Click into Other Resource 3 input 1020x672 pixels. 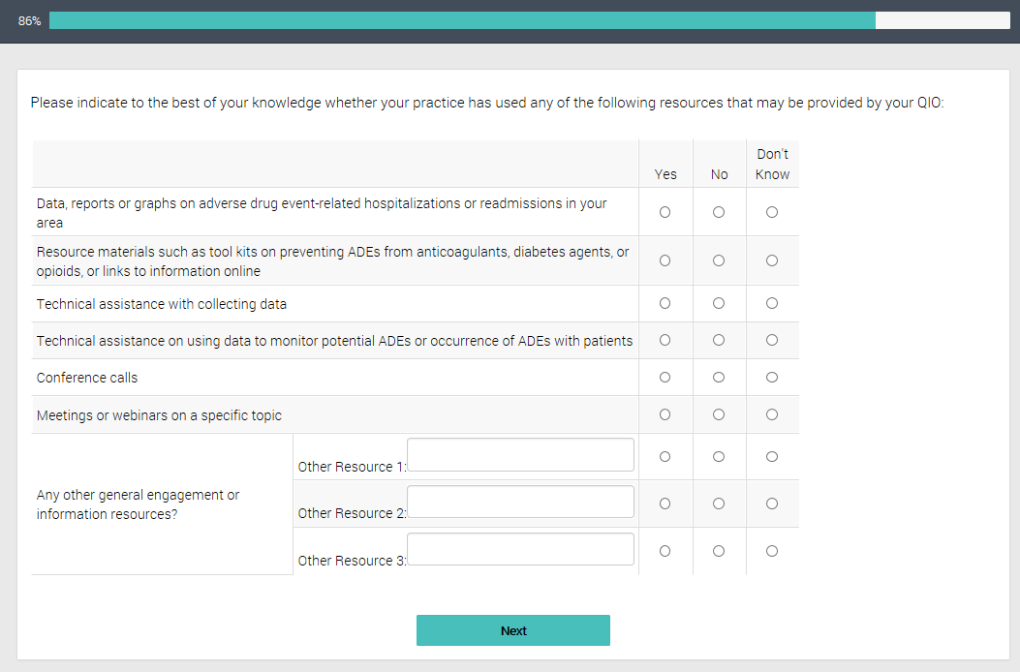520,549
